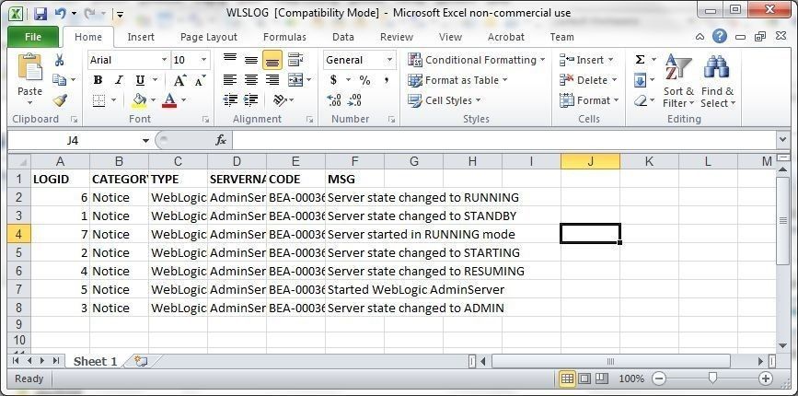This screenshot has width=798, height=396.
Task: Click Insert cells button
Action: pyautogui.click(x=586, y=60)
